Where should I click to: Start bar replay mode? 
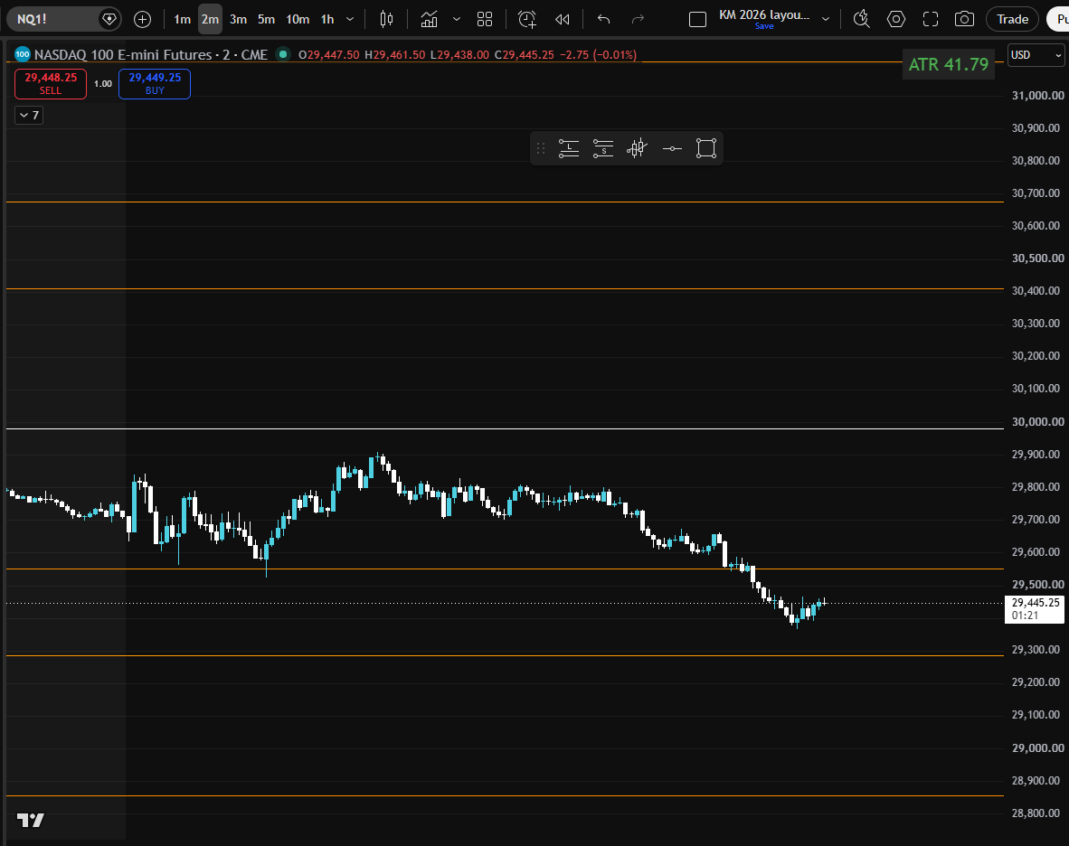click(563, 19)
